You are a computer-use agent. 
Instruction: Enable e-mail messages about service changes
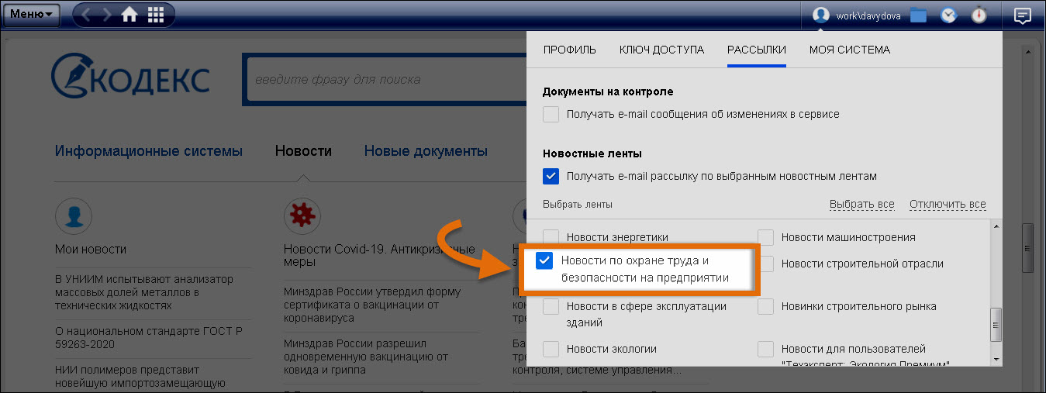(x=551, y=115)
